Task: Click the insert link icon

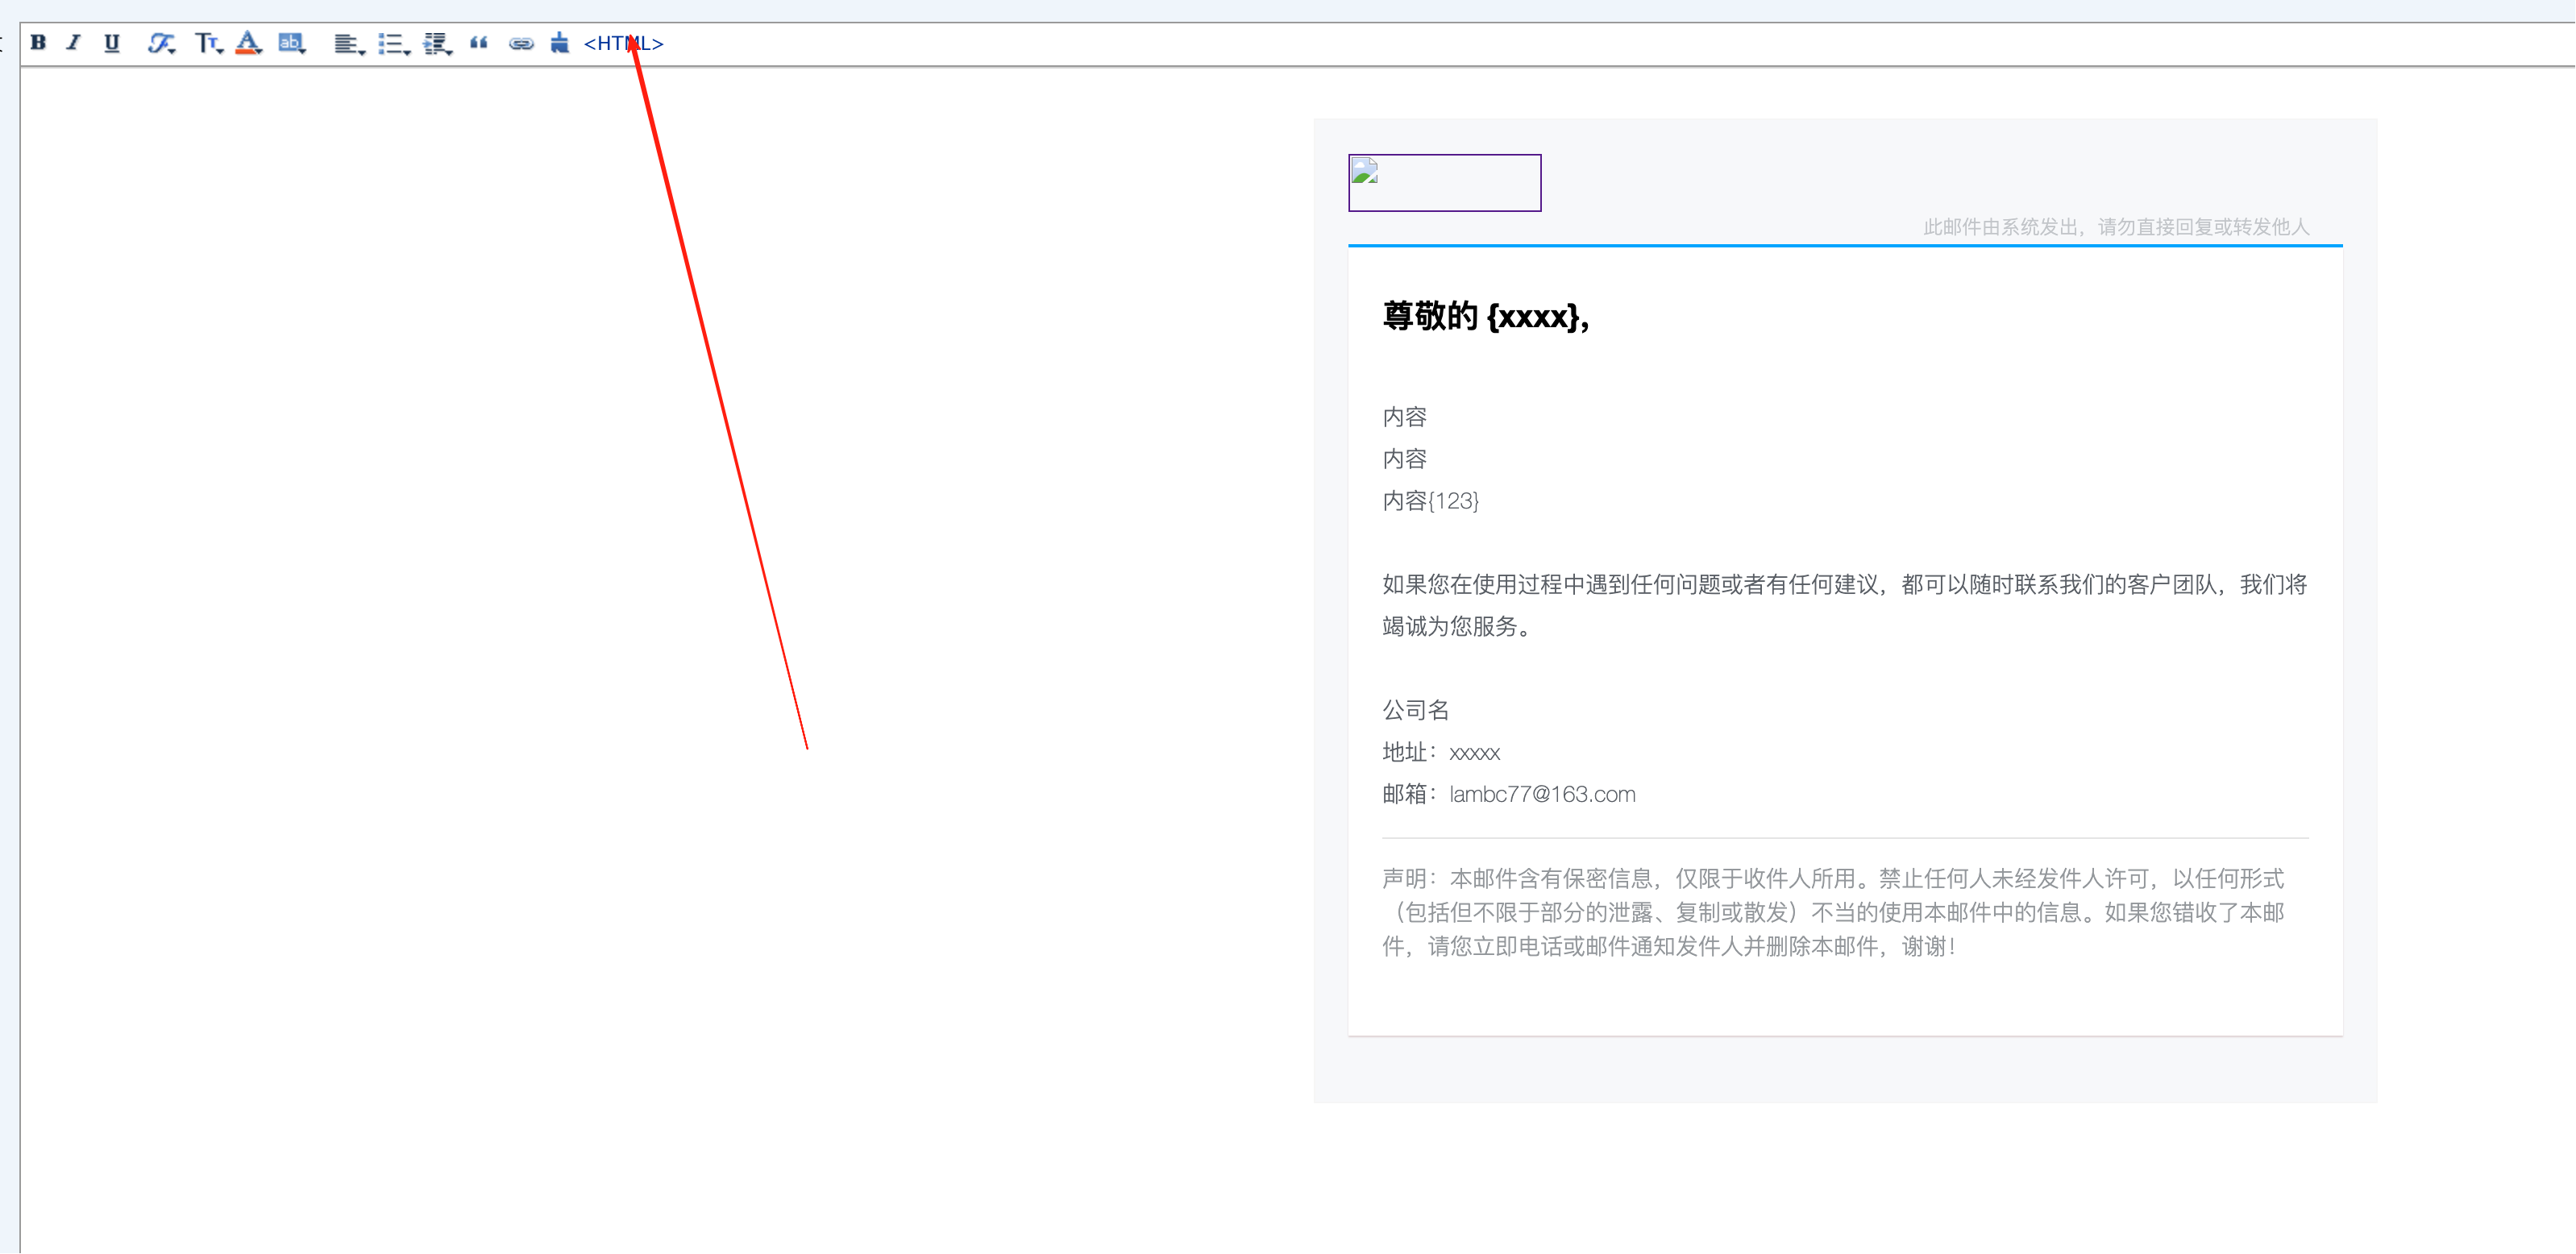Action: coord(521,44)
